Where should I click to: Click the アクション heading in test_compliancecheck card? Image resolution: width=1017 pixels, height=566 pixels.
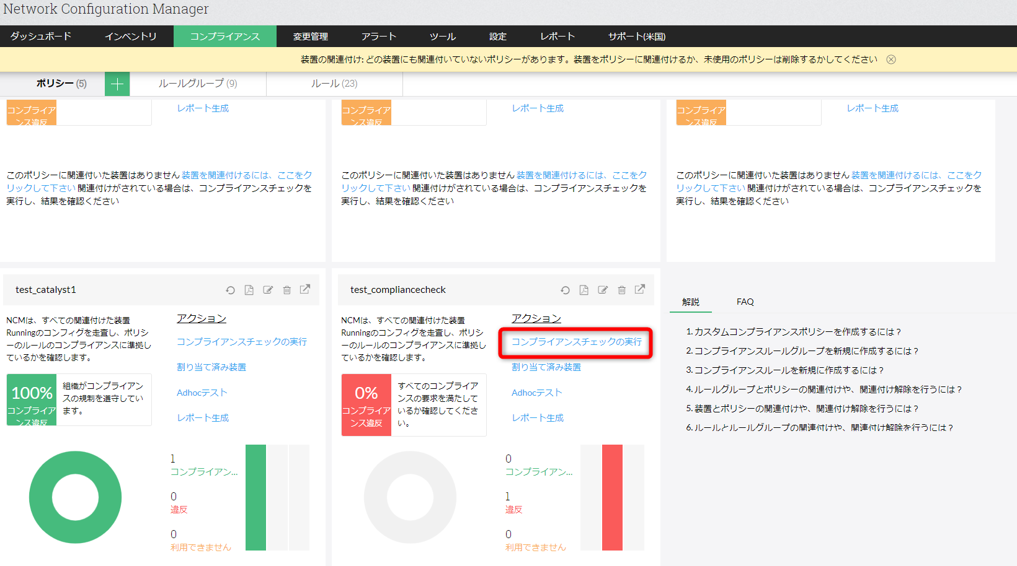[536, 318]
